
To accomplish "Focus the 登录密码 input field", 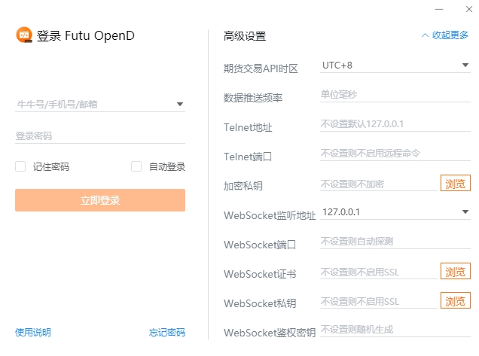I will (x=99, y=136).
